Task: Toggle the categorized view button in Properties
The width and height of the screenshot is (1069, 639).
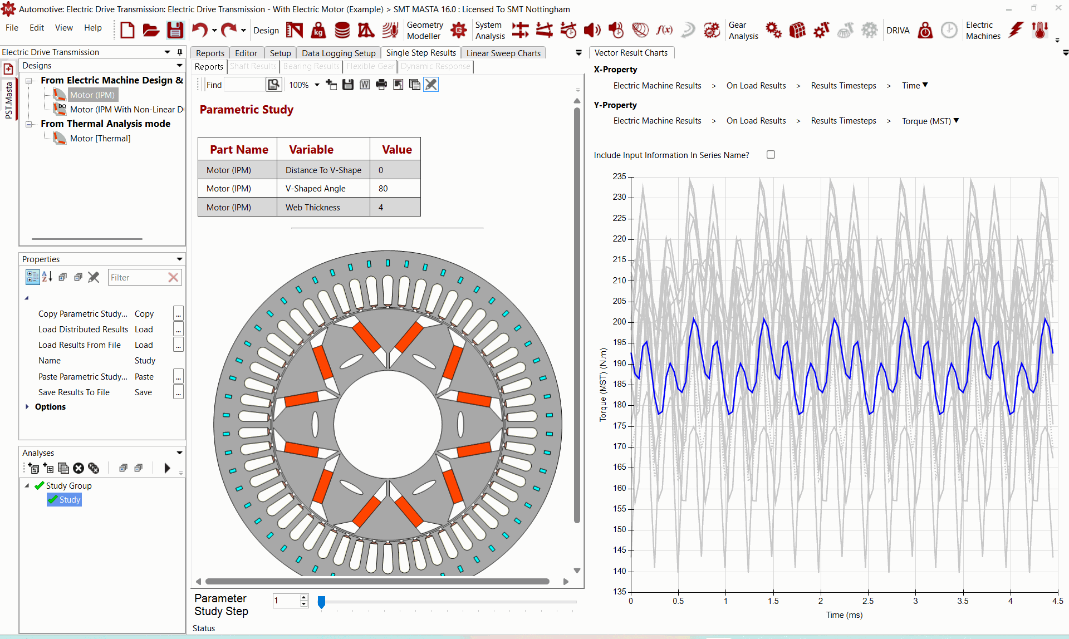Action: point(32,277)
